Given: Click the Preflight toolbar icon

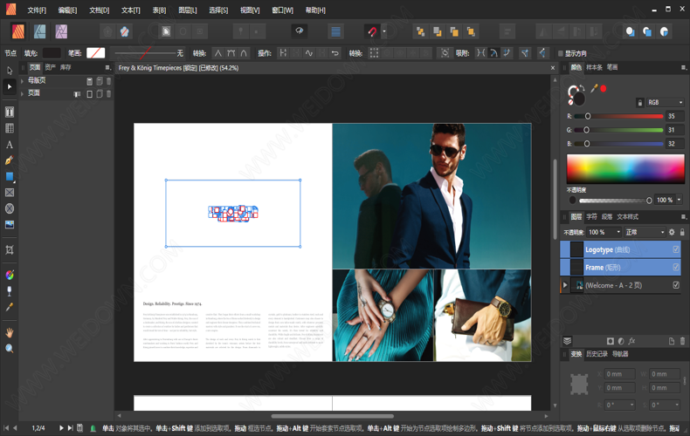Looking at the screenshot, I should pos(300,31).
